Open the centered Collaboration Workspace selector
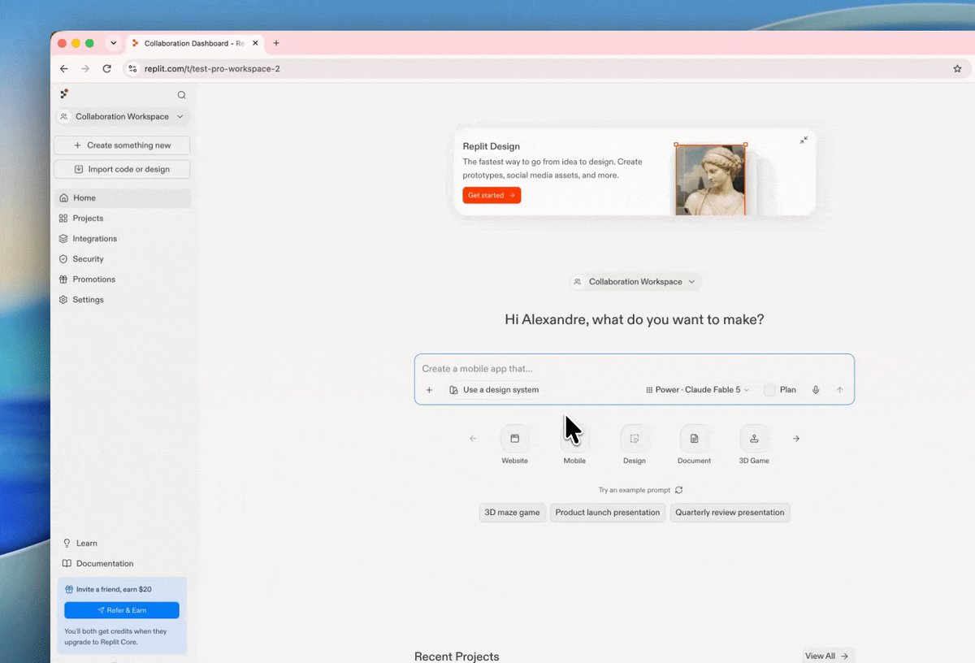 click(x=635, y=282)
